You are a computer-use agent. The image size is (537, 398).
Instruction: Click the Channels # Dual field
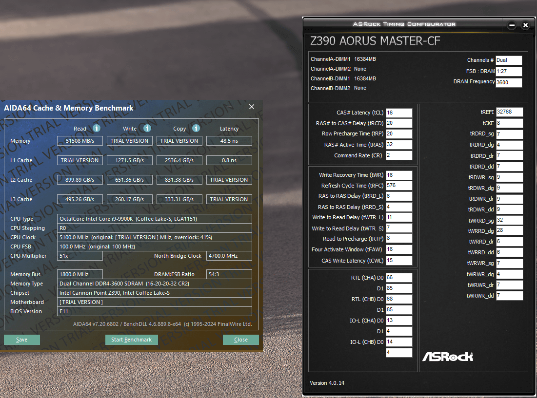(x=509, y=60)
